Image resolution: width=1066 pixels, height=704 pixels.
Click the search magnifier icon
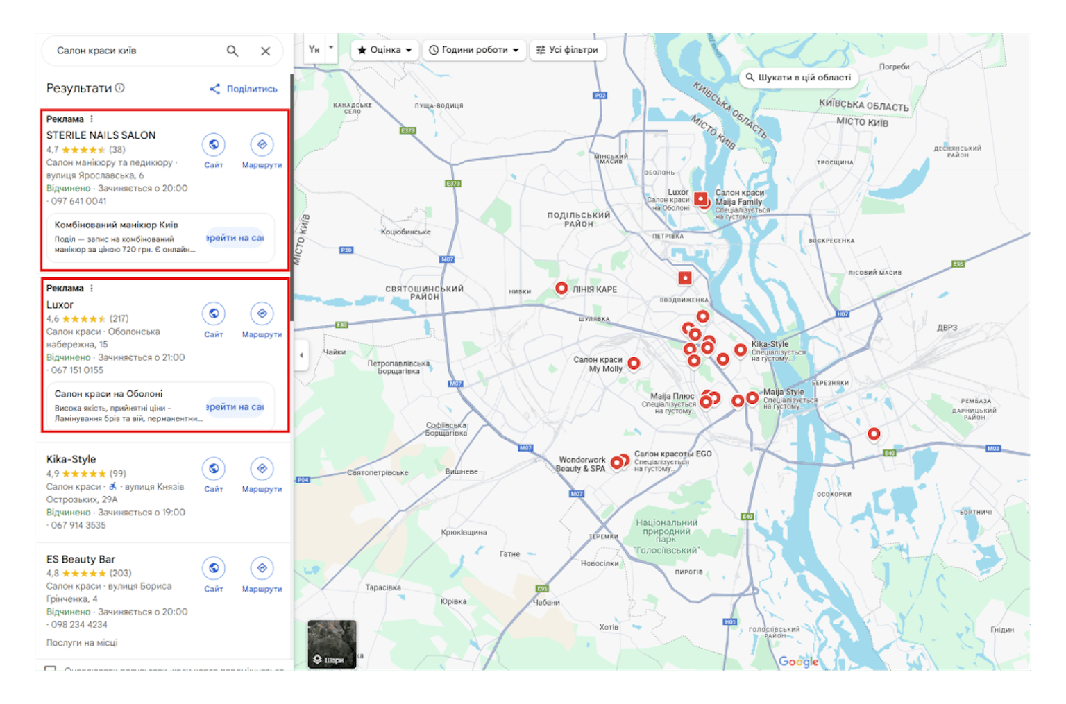click(232, 51)
